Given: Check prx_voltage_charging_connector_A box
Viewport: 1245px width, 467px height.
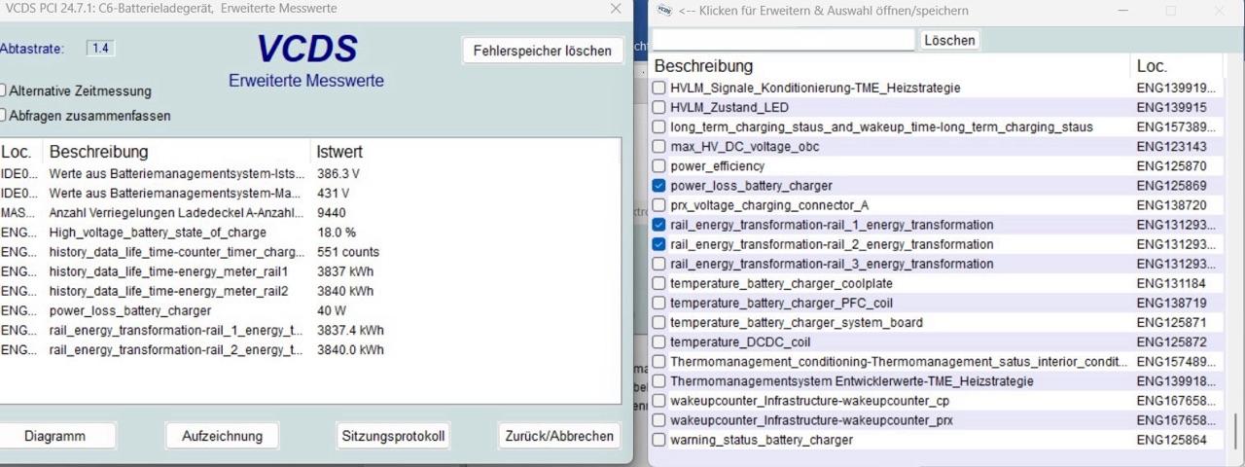Looking at the screenshot, I should click(x=659, y=205).
